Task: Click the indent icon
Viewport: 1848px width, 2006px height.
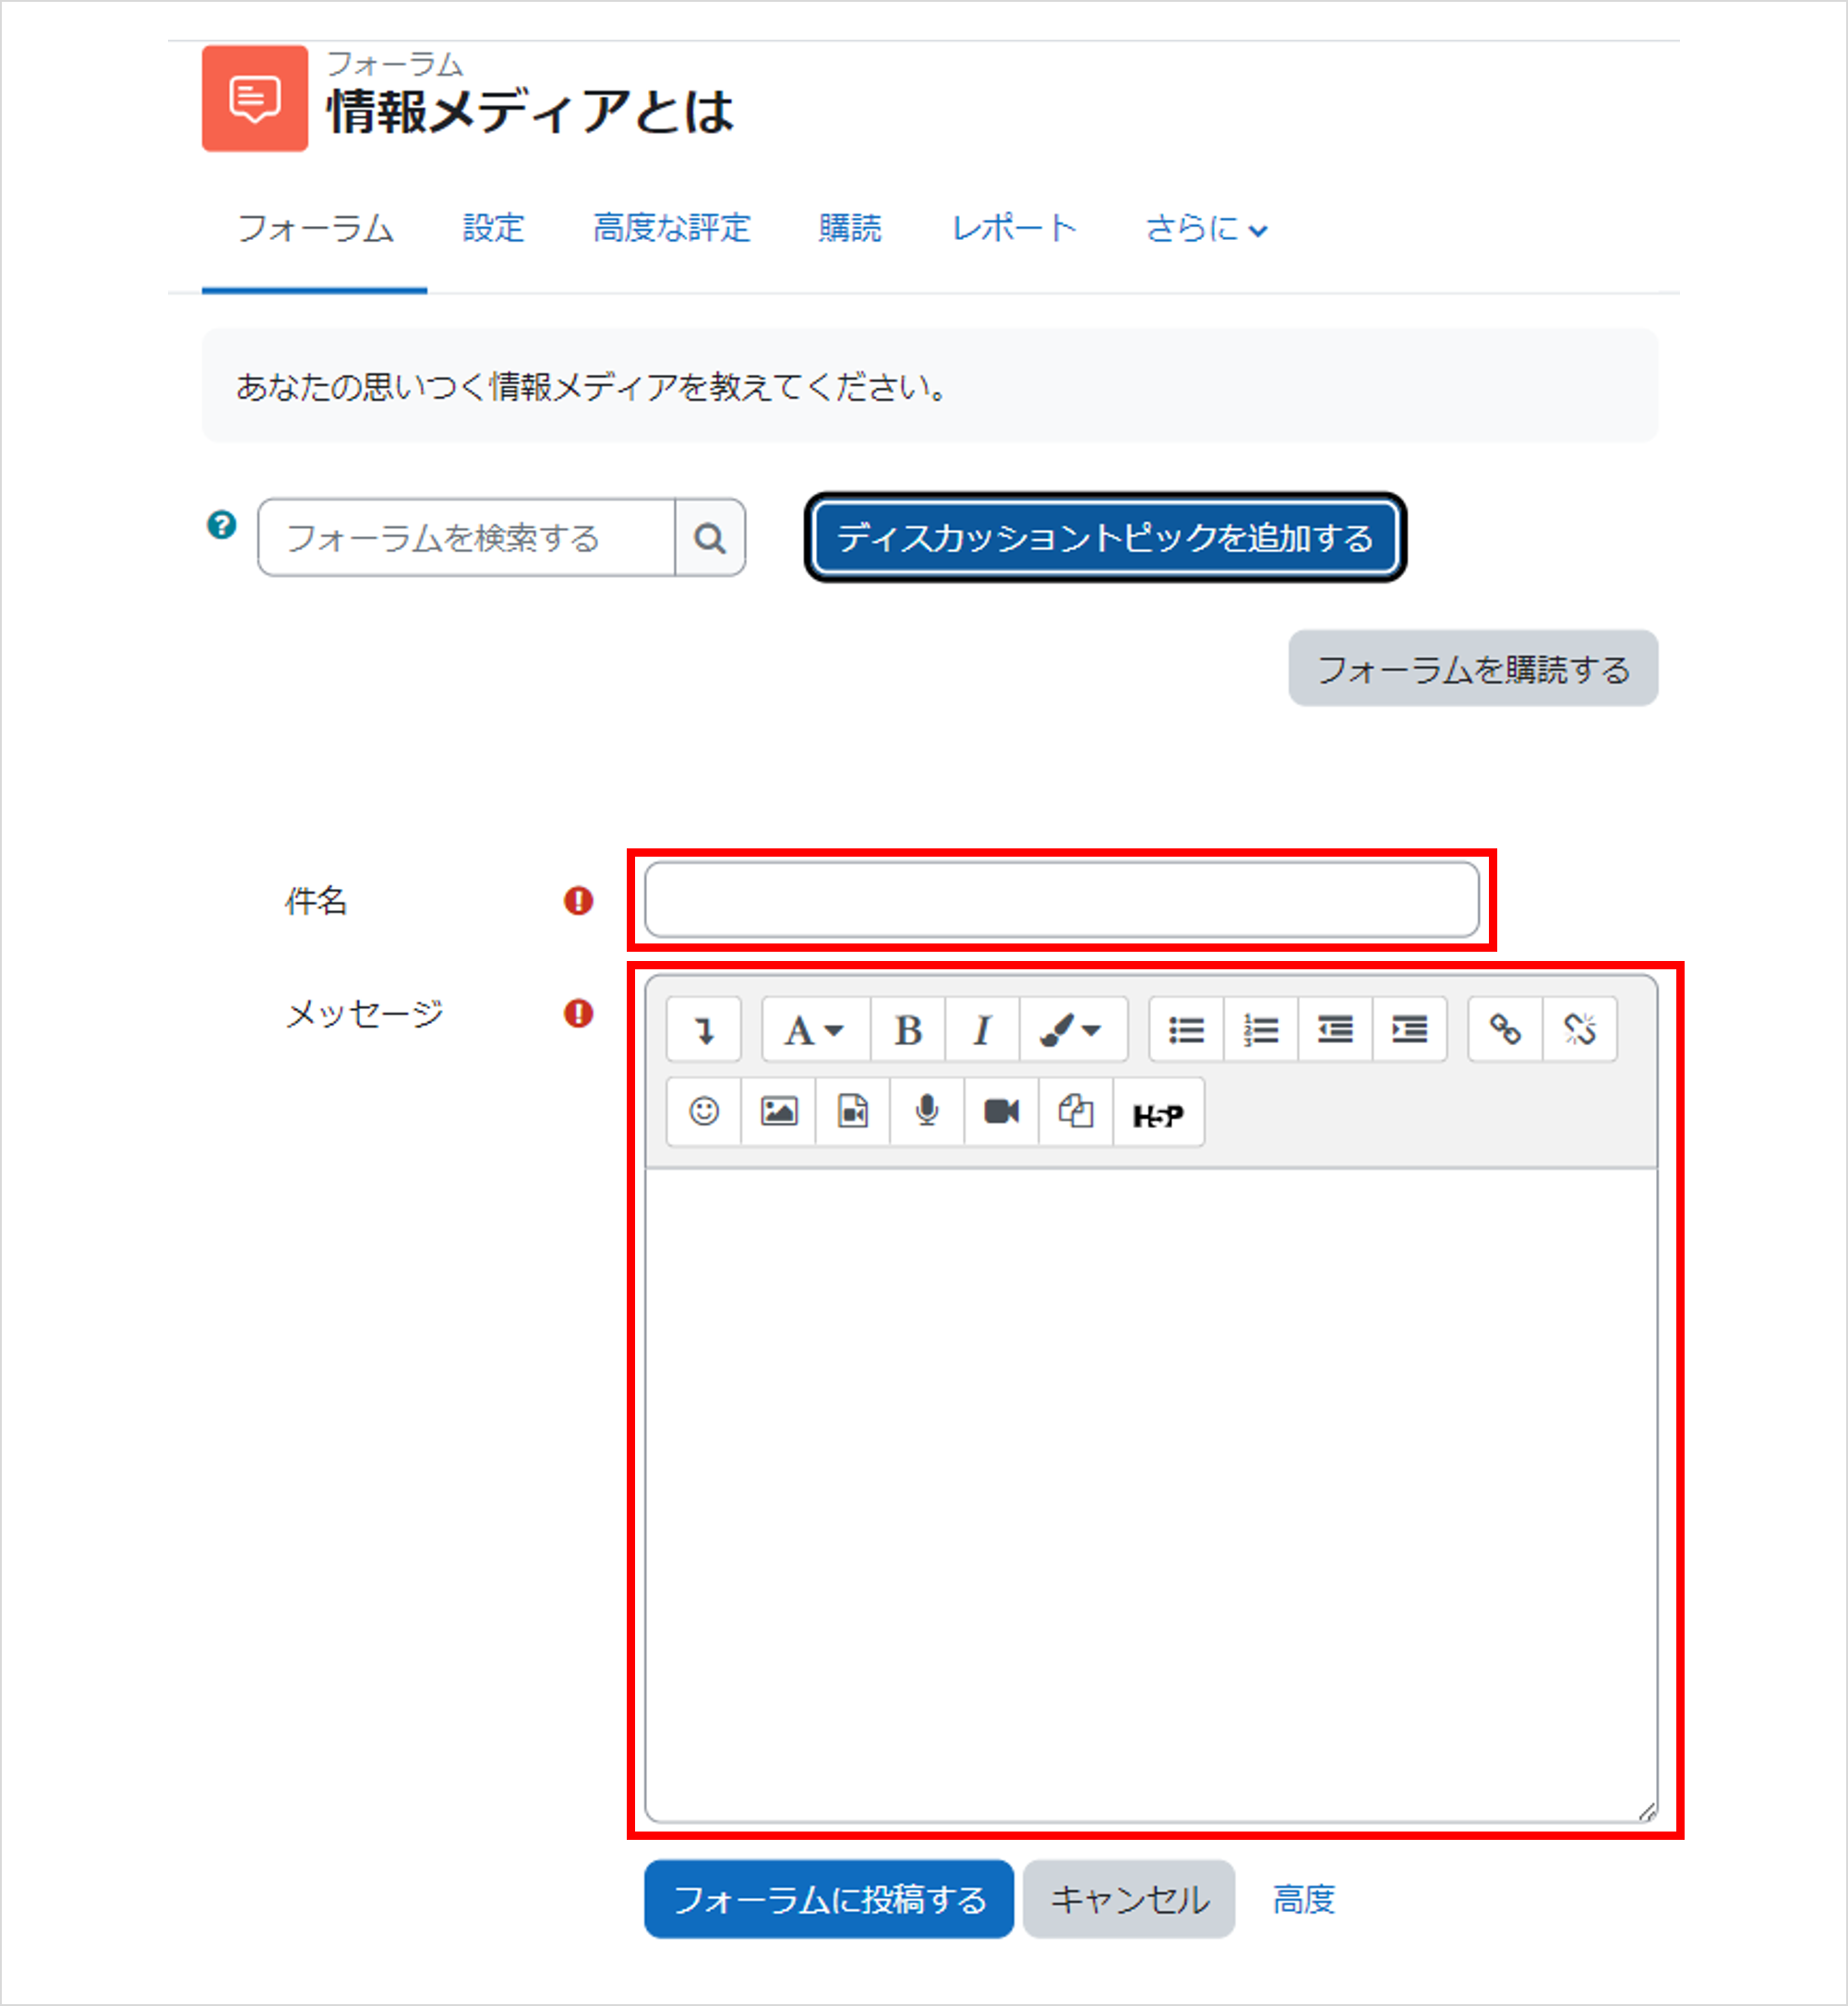Action: (1409, 1029)
